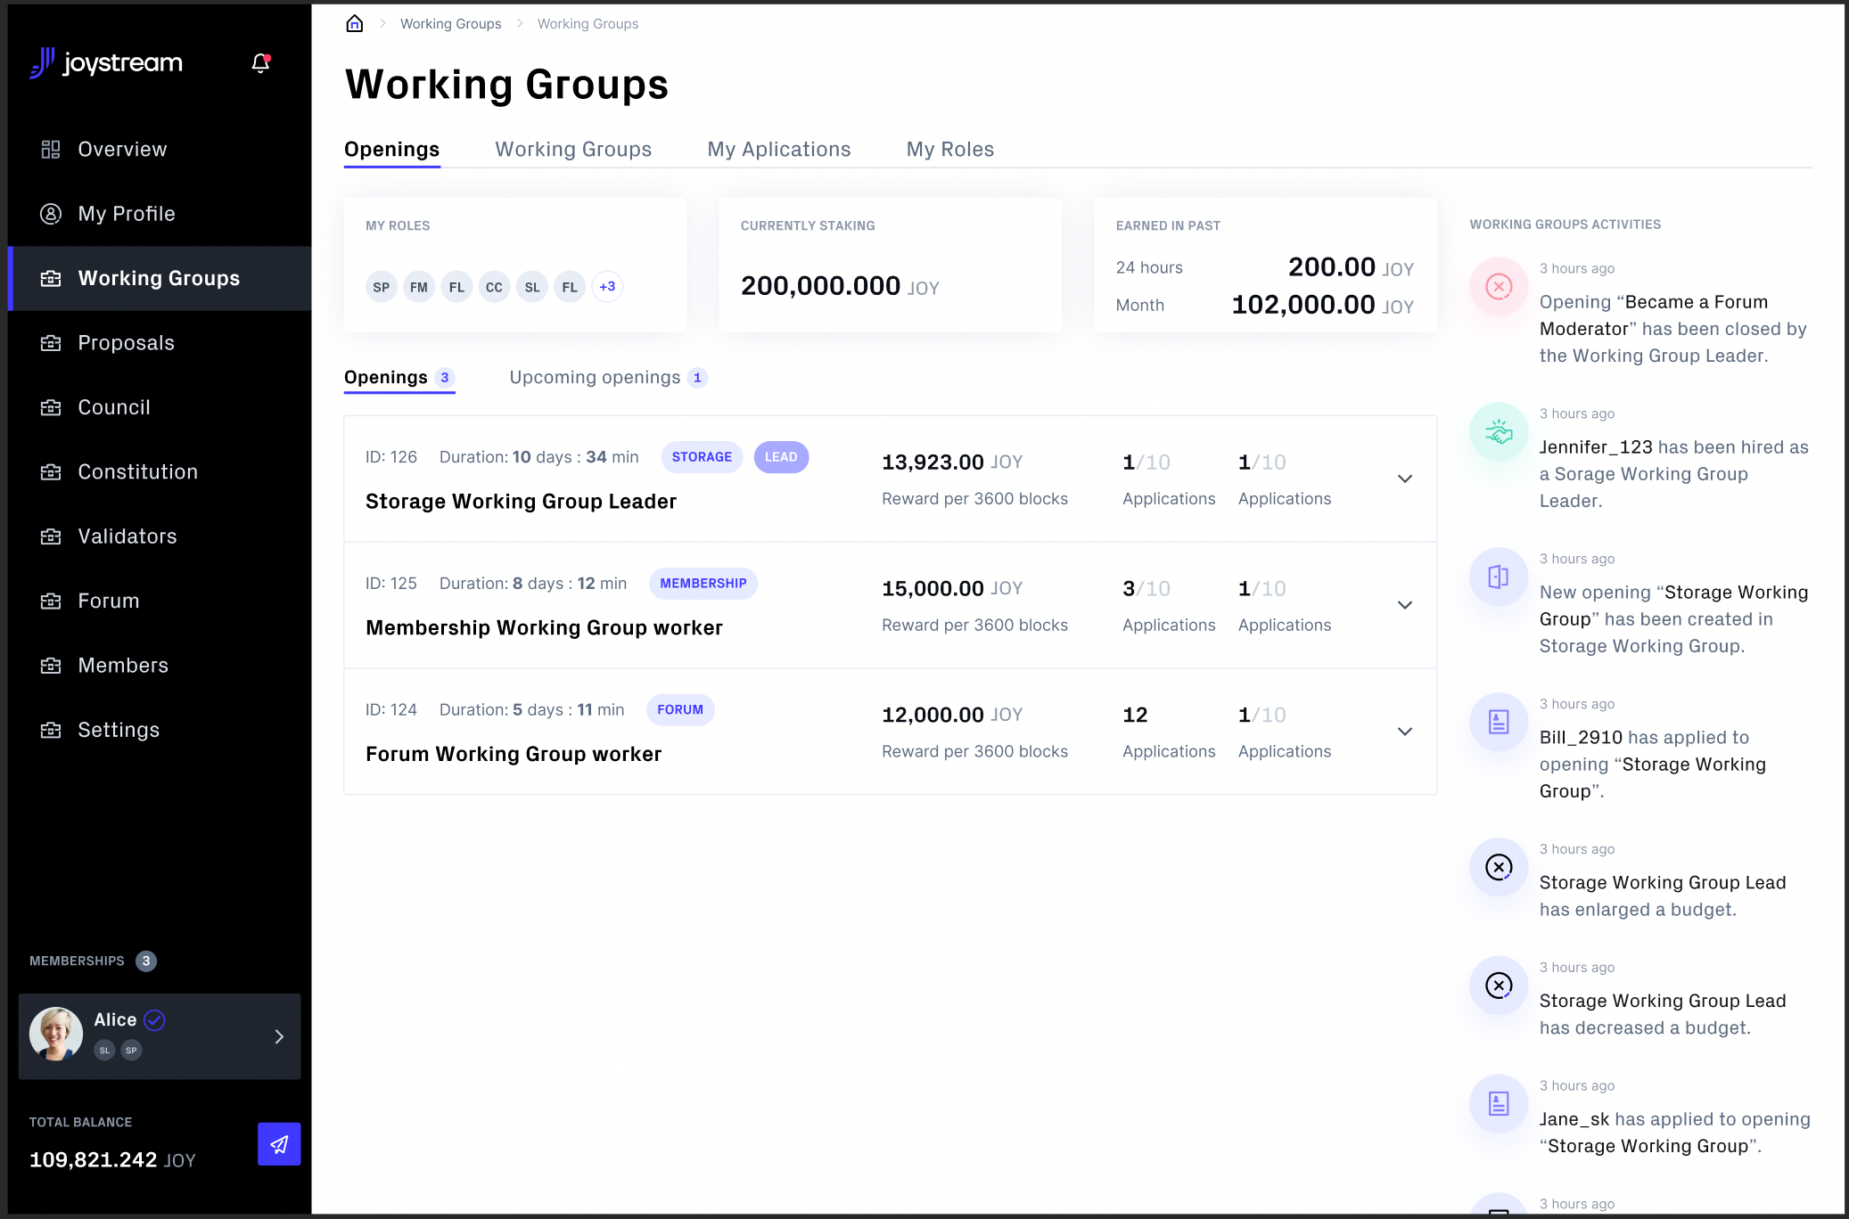Open the Upcoming openings tab

tap(595, 377)
